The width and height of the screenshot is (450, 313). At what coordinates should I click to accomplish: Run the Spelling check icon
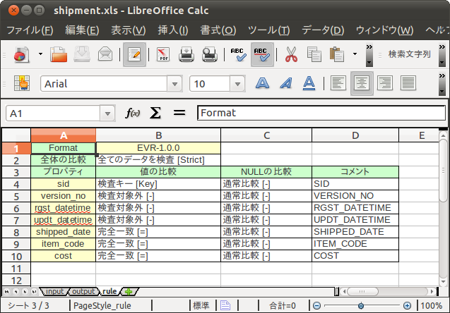click(238, 54)
